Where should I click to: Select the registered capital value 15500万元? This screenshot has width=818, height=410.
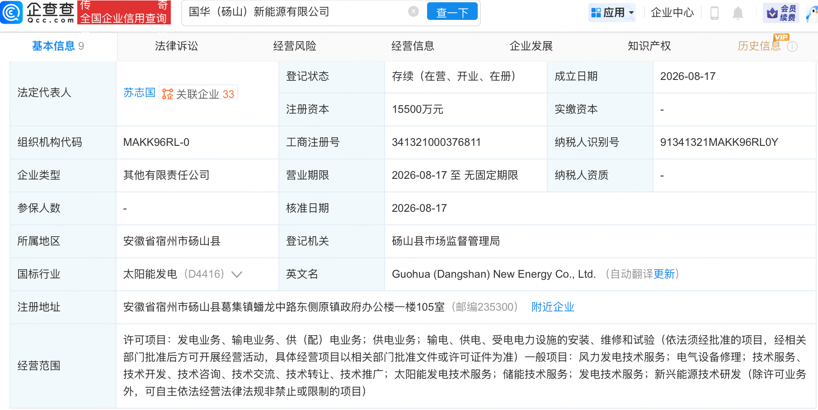point(418,109)
